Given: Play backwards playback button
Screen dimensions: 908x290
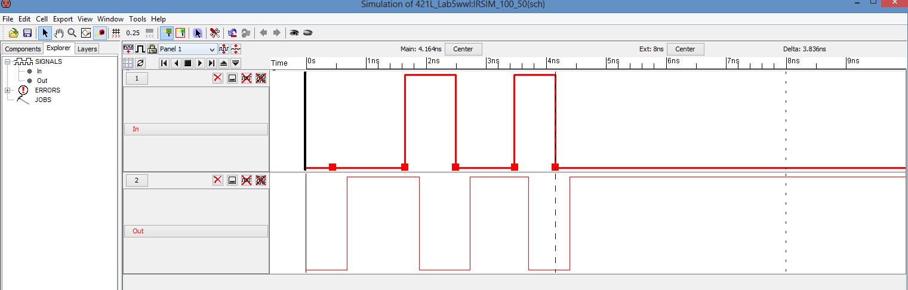Looking at the screenshot, I should point(176,63).
